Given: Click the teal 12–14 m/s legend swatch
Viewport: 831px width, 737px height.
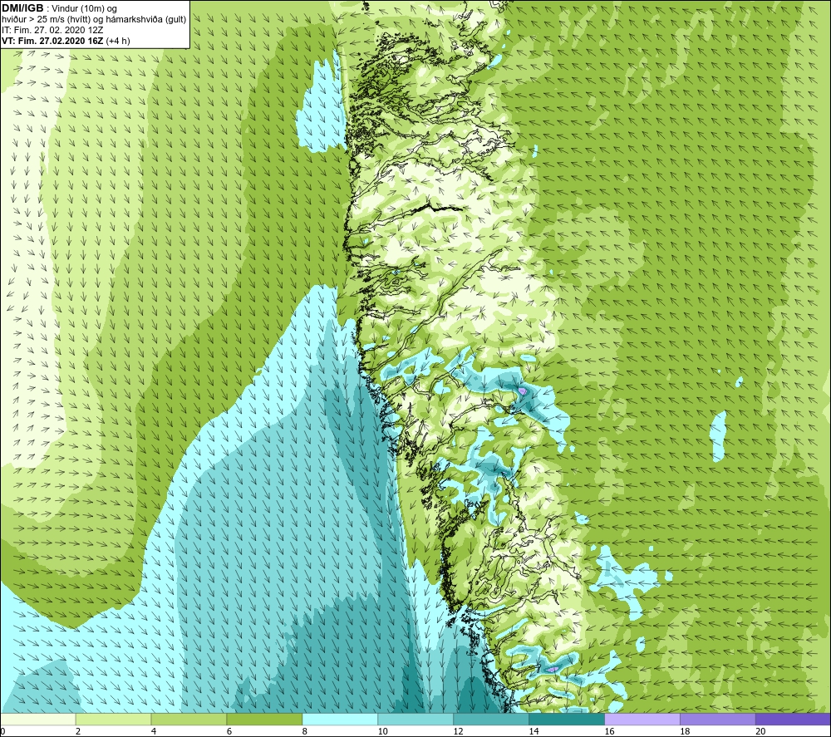Looking at the screenshot, I should pos(491,720).
